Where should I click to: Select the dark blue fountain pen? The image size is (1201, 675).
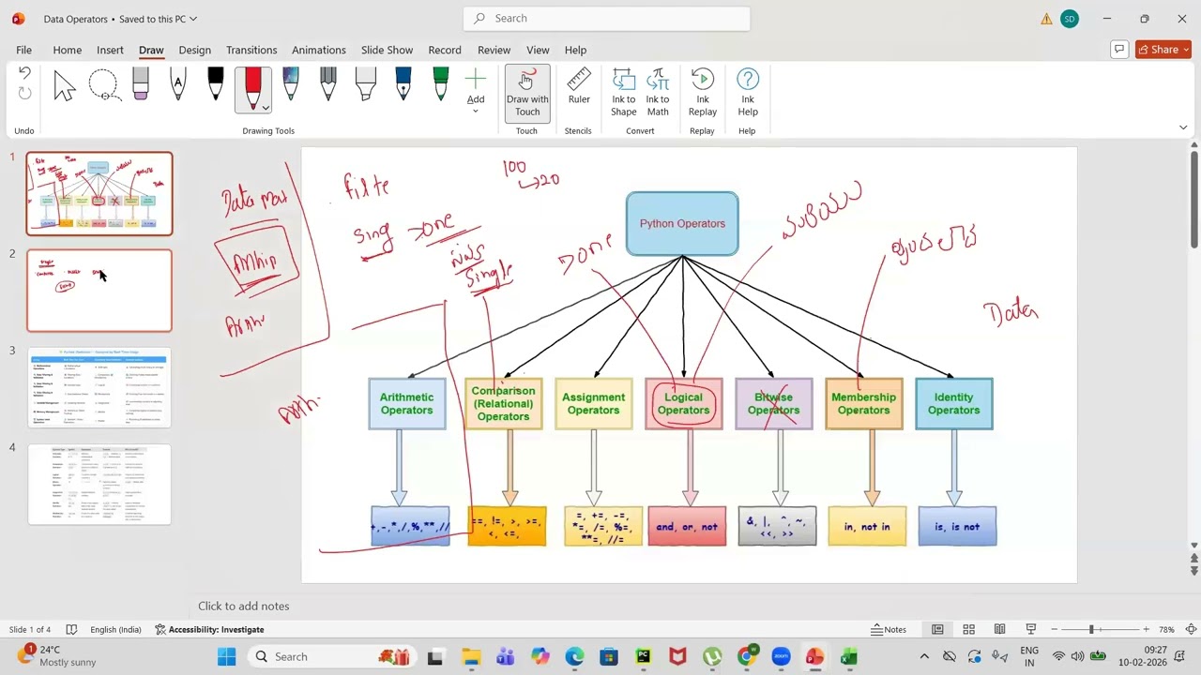pyautogui.click(x=403, y=84)
